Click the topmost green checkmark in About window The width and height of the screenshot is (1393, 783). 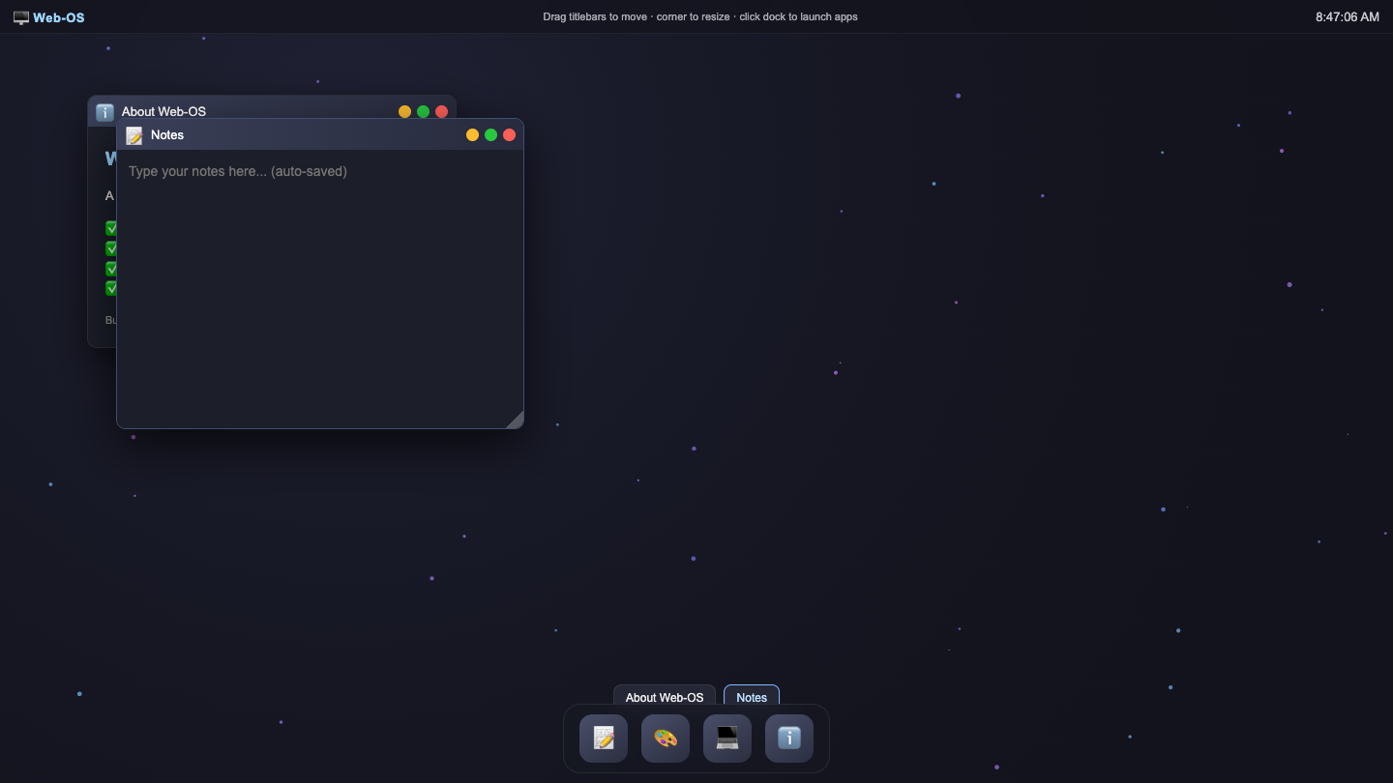110,228
